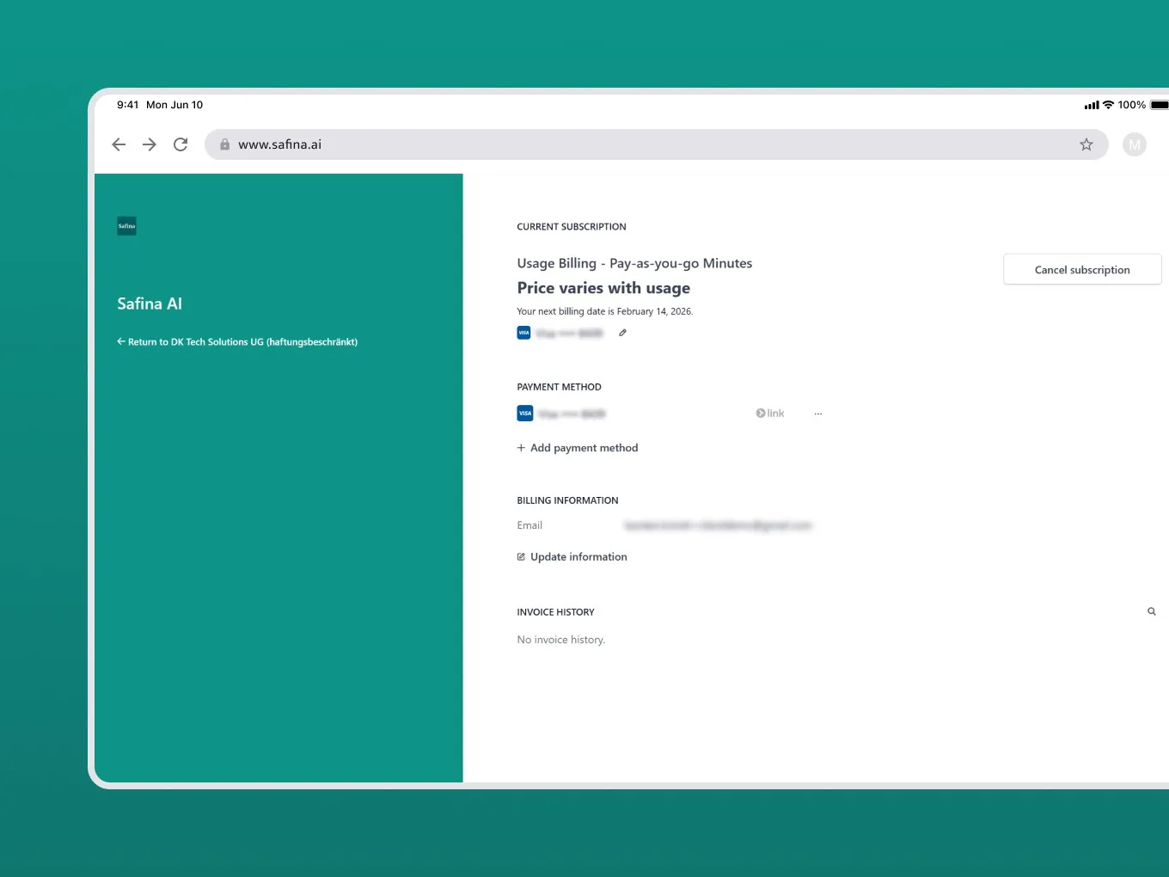Return to DK Tech Solutions UG
1169x877 pixels.
pyautogui.click(x=237, y=342)
